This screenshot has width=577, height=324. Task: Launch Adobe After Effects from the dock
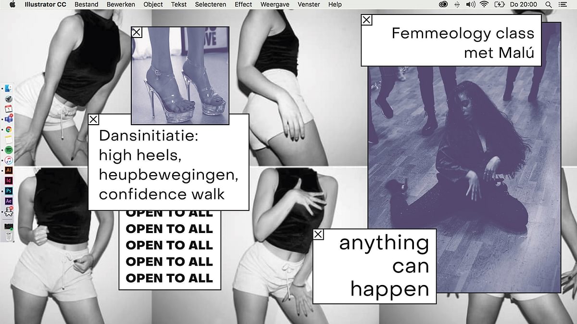point(9,201)
